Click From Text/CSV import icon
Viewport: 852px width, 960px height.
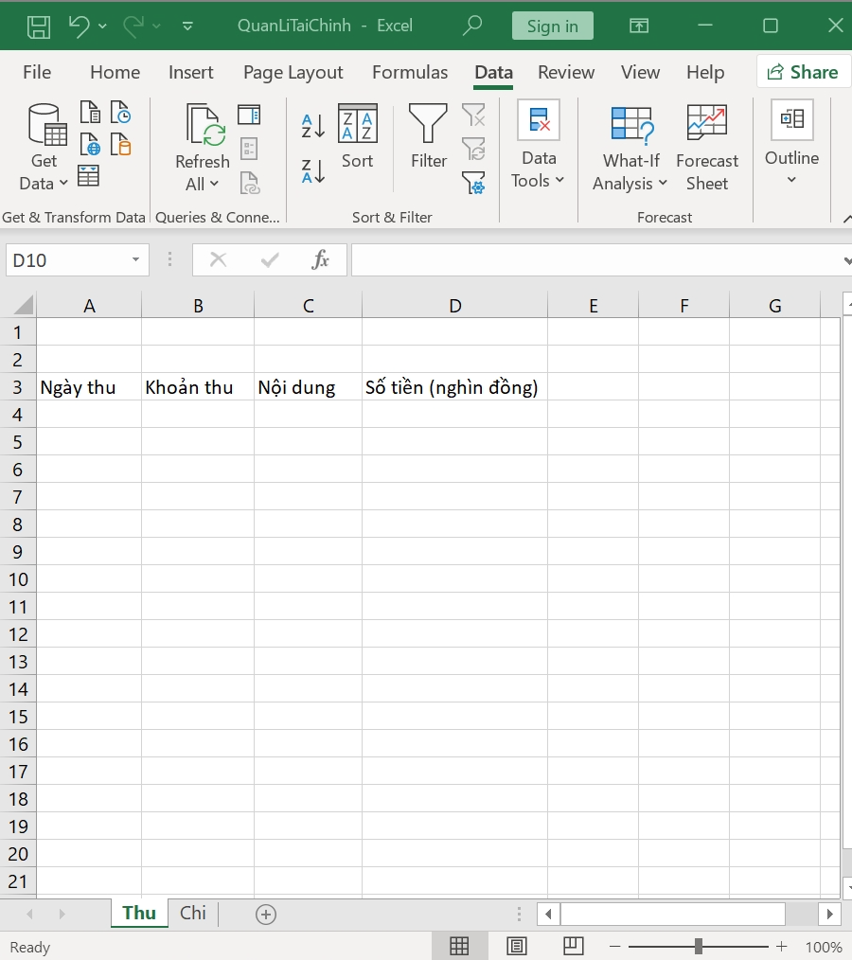point(90,113)
